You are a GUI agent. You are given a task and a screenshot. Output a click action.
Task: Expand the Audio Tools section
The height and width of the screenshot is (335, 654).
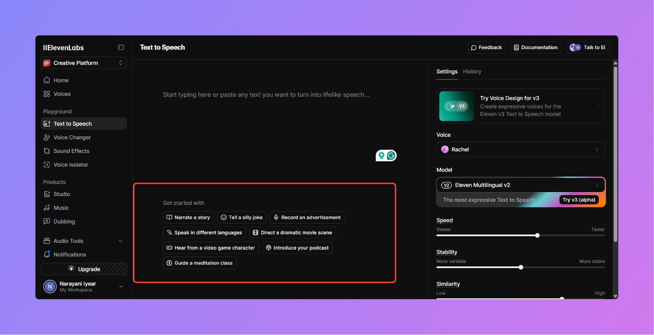(84, 241)
